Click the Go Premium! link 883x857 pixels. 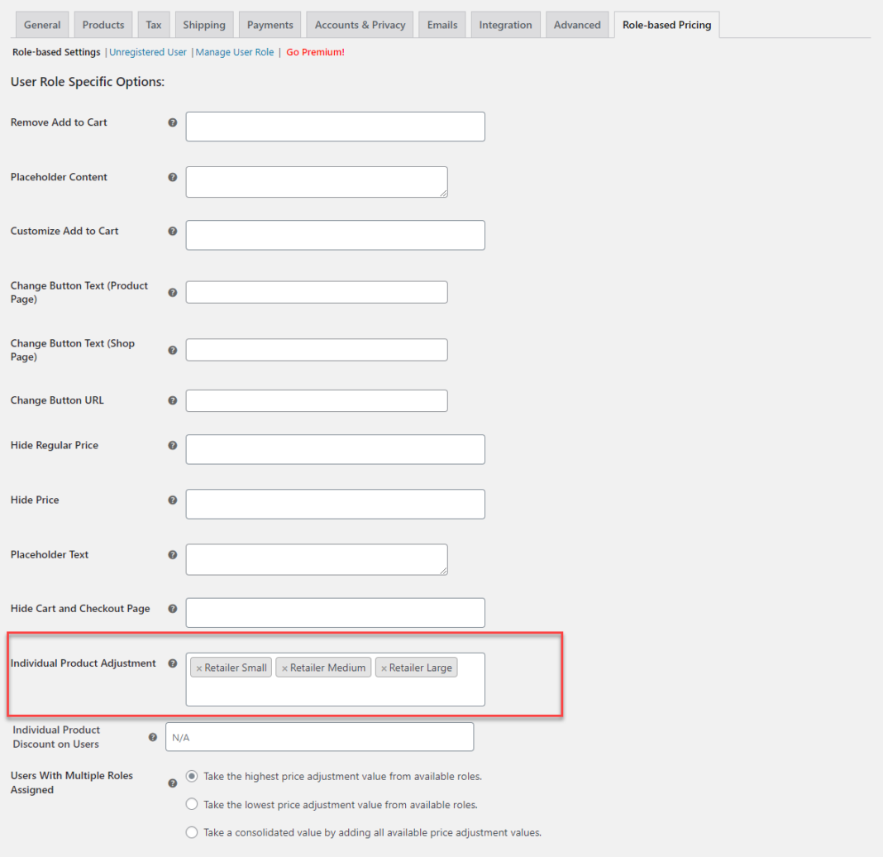[315, 52]
